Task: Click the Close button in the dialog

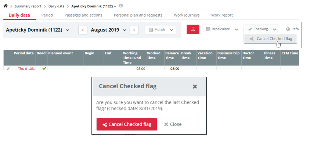Action: 173,124
